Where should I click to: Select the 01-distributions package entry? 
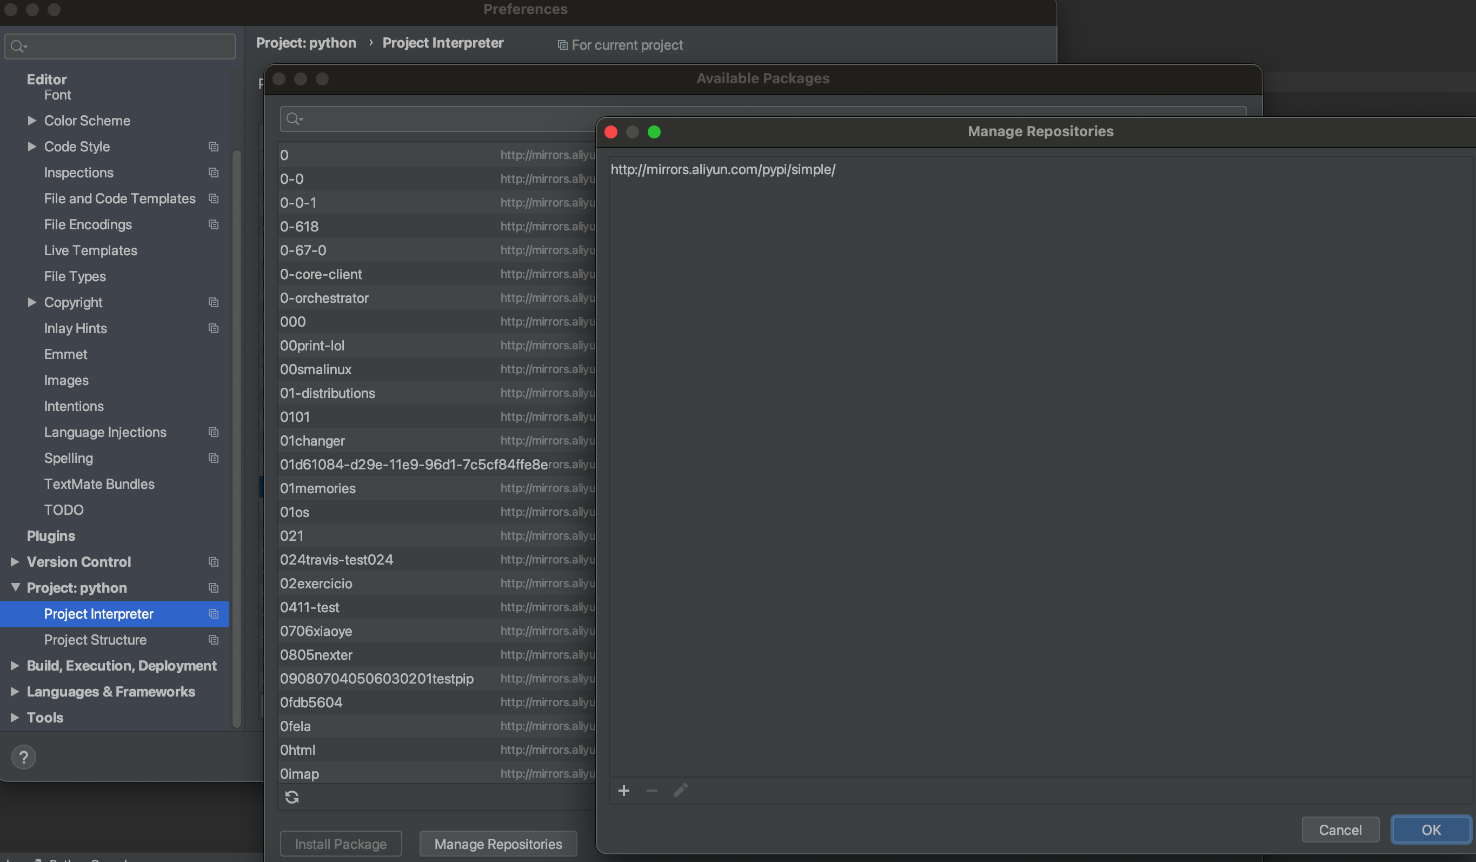coord(327,393)
